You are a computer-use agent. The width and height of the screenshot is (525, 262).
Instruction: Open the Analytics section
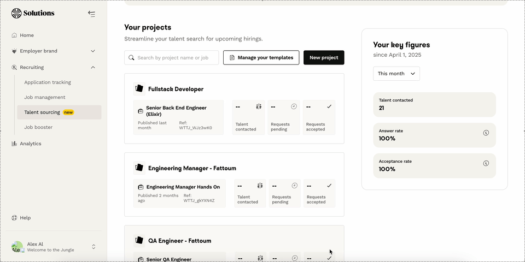pos(30,144)
